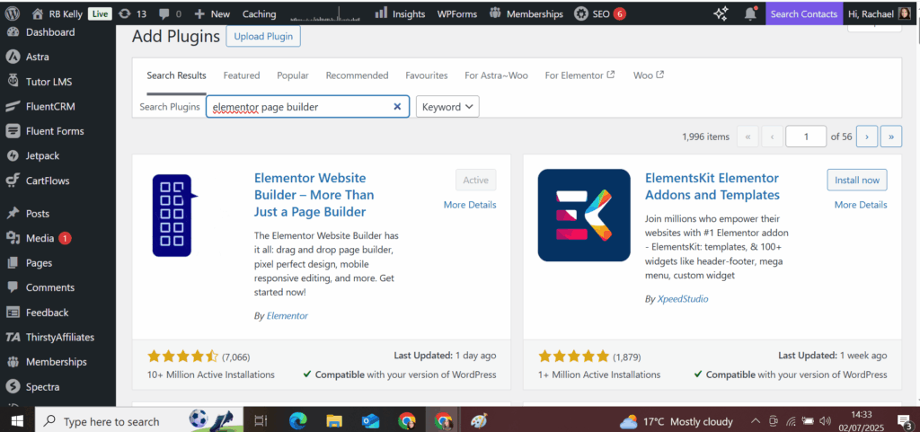Select the Search Results tab
The width and height of the screenshot is (920, 432).
tap(176, 75)
